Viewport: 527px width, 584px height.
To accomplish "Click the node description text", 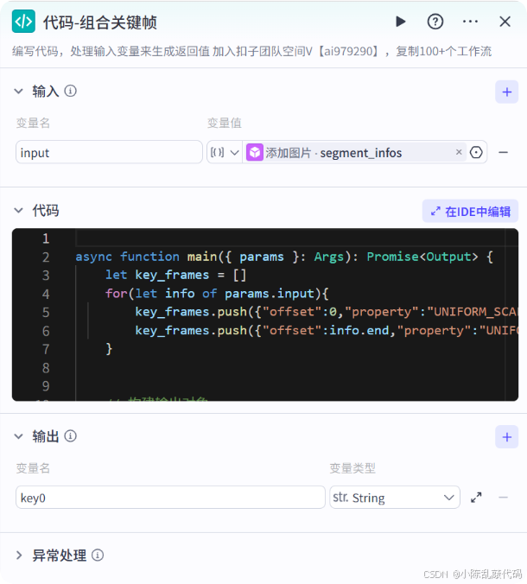I will 251,51.
